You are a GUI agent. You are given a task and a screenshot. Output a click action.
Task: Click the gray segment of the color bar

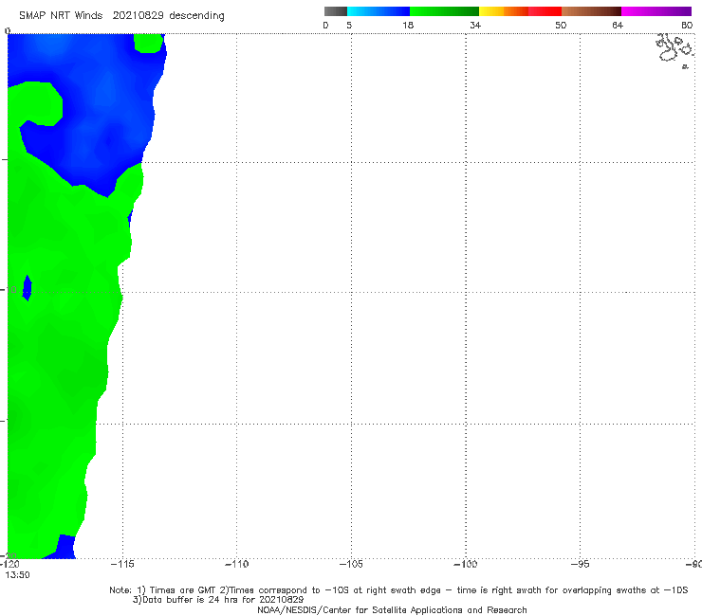coord(335,11)
